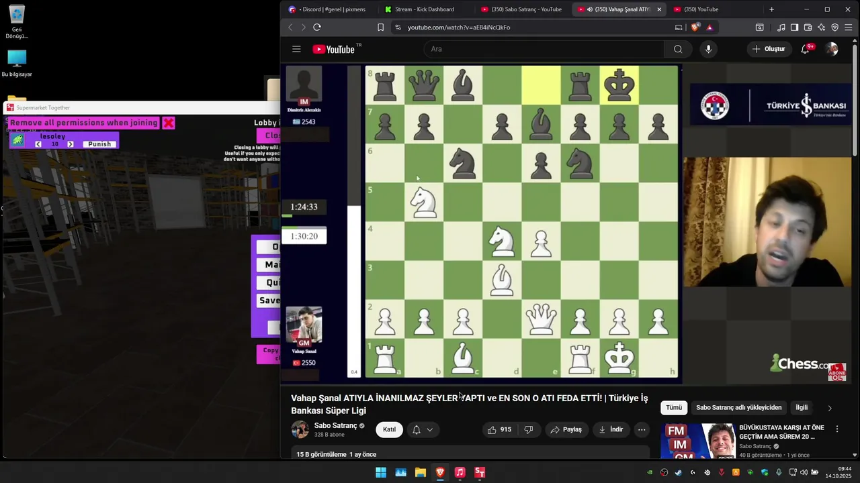The width and height of the screenshot is (860, 483).
Task: Click the Katıl join button
Action: pyautogui.click(x=389, y=429)
